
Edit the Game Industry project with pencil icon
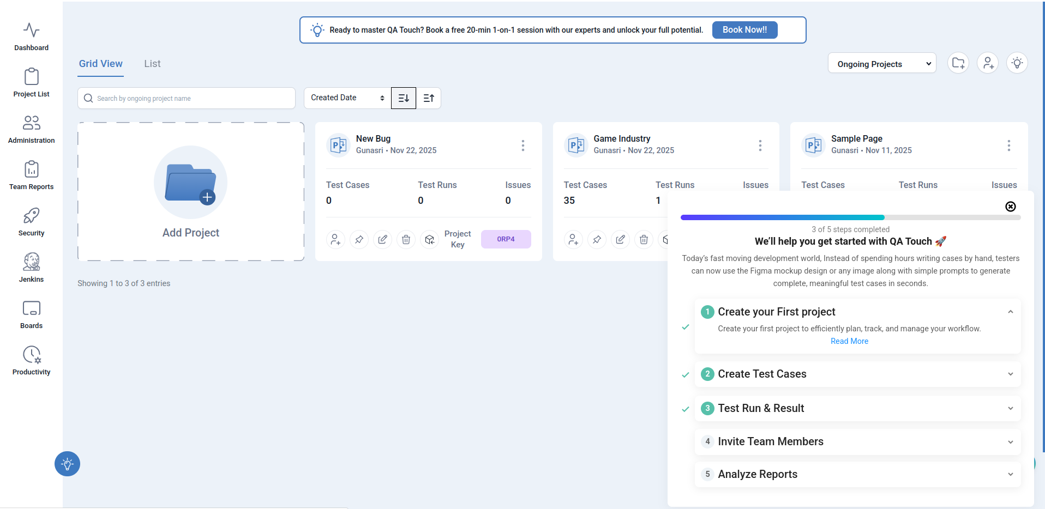pos(620,239)
